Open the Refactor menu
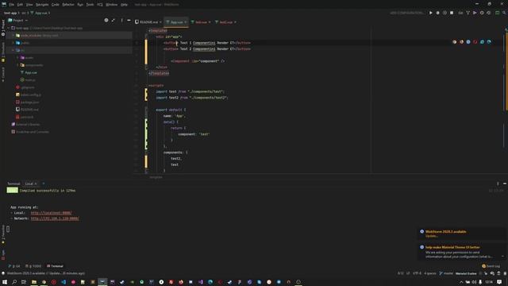This screenshot has width=508, height=286. point(68,5)
